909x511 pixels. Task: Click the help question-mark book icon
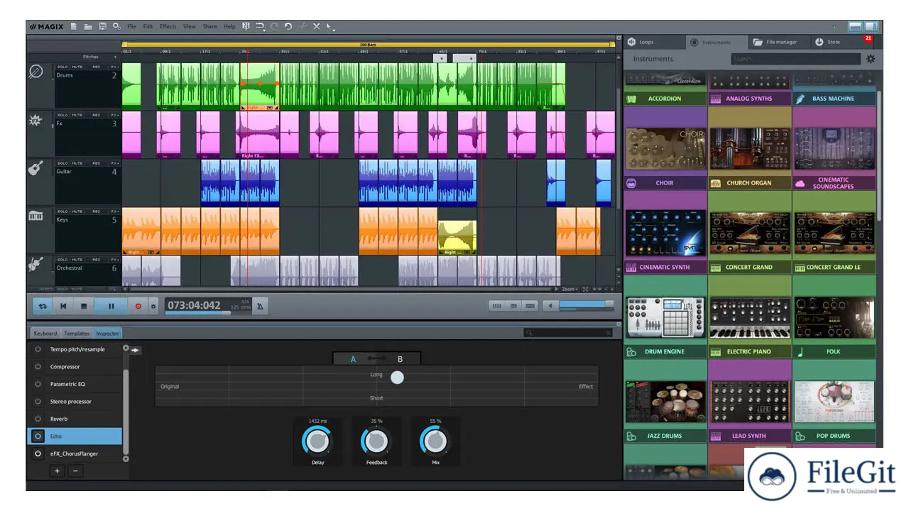246,26
